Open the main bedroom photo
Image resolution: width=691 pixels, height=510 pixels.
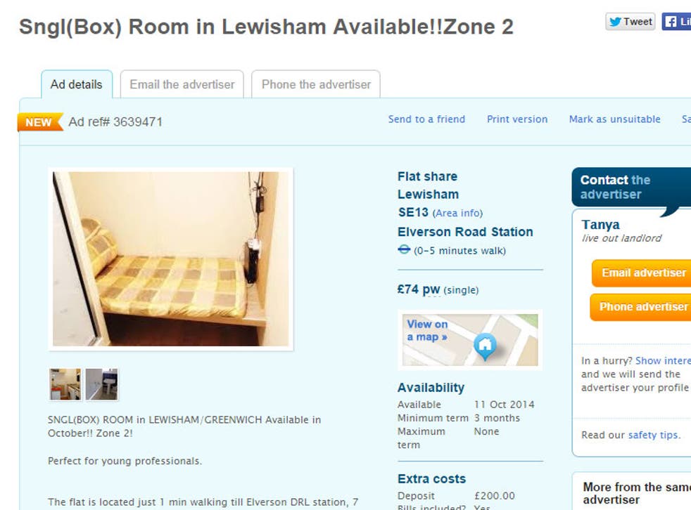coord(171,259)
